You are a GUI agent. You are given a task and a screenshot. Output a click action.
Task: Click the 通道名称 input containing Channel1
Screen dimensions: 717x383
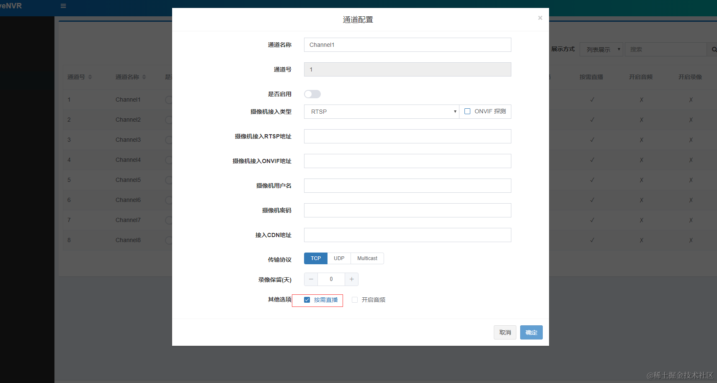(x=407, y=44)
